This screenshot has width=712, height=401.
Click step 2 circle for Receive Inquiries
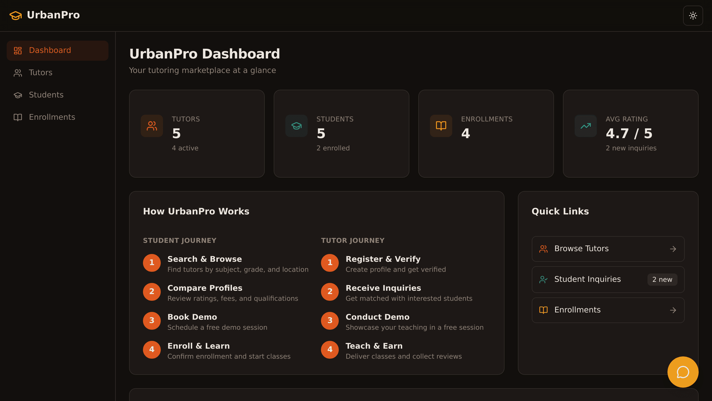[330, 292]
